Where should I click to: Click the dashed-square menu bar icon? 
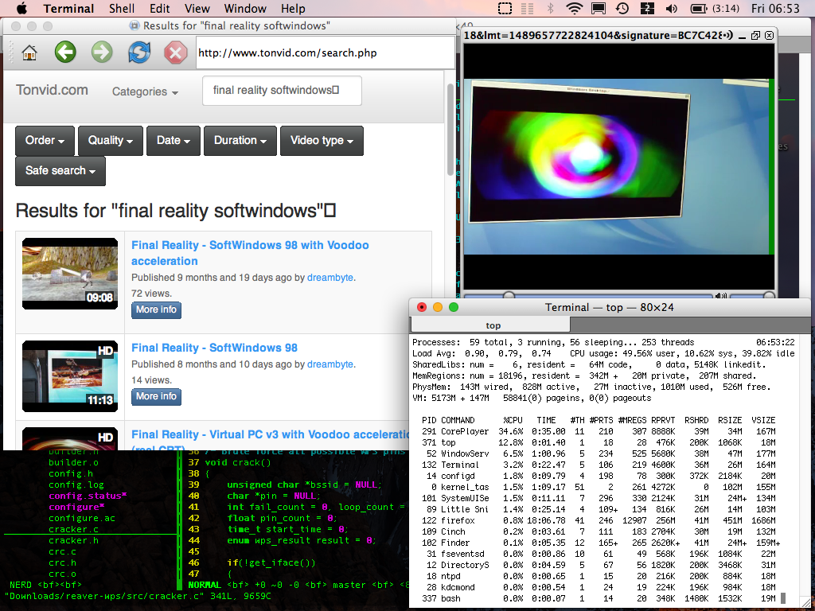(504, 8)
